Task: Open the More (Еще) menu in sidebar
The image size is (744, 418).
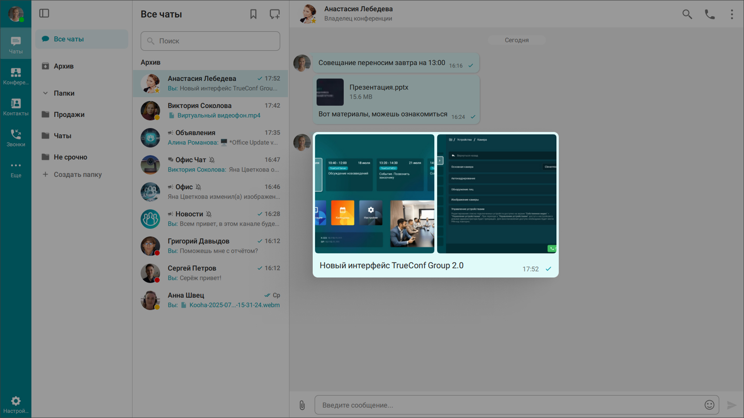Action: pyautogui.click(x=15, y=169)
